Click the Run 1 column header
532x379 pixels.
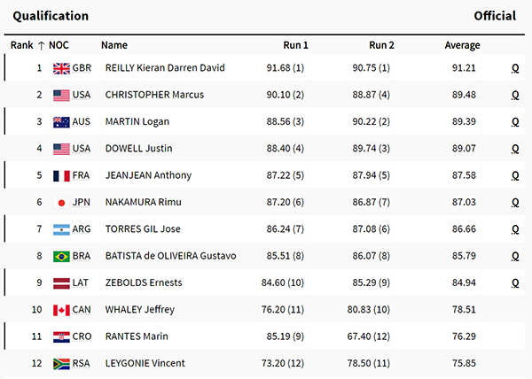click(295, 45)
